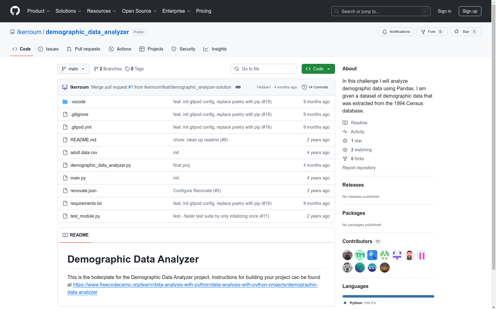Click the Readme book icon in About
This screenshot has height=310, width=496.
[x=345, y=123]
